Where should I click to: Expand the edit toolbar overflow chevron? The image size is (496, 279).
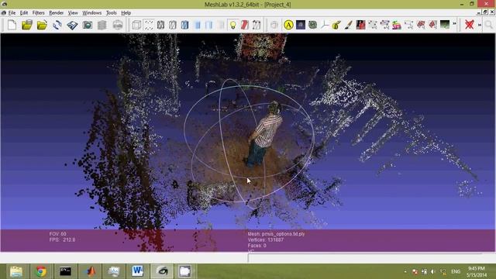455,24
